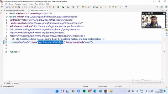The height and width of the screenshot is (94, 168).
Task: Open the Run menu
Action: coord(36,4)
